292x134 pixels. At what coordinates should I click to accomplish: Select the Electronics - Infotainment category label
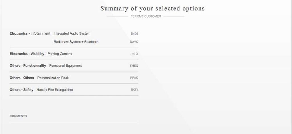(30, 33)
